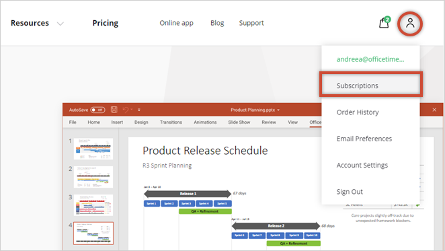
Task: Switch to the Review tab
Action: (269, 122)
